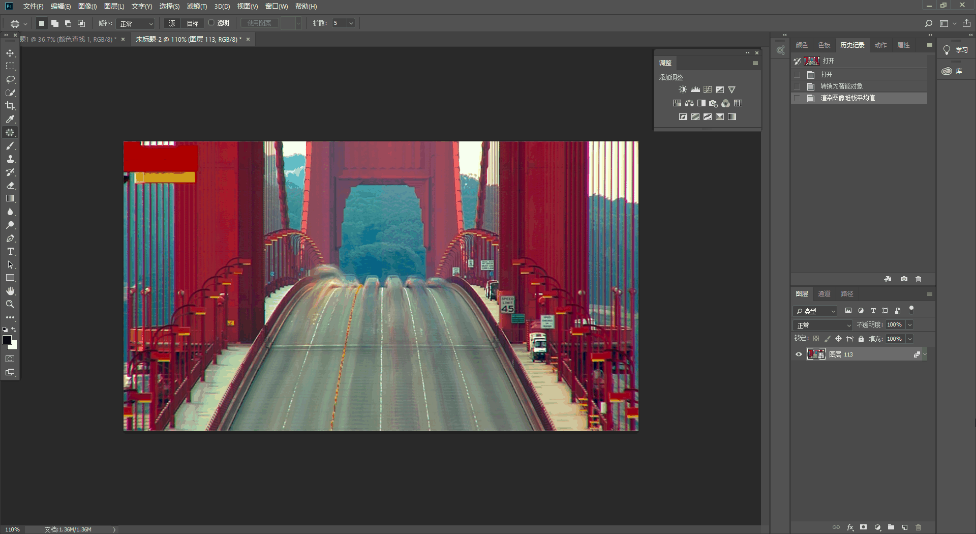Click the 源 button

(x=172, y=23)
